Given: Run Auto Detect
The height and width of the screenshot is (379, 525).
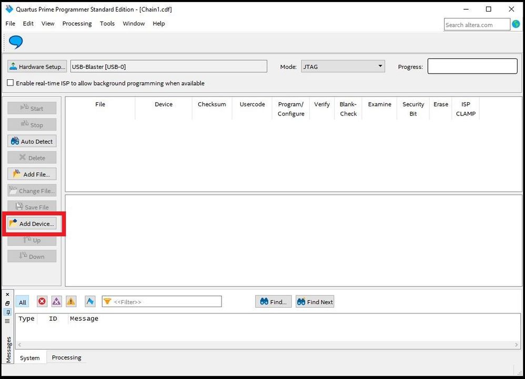Looking at the screenshot, I should 32,141.
